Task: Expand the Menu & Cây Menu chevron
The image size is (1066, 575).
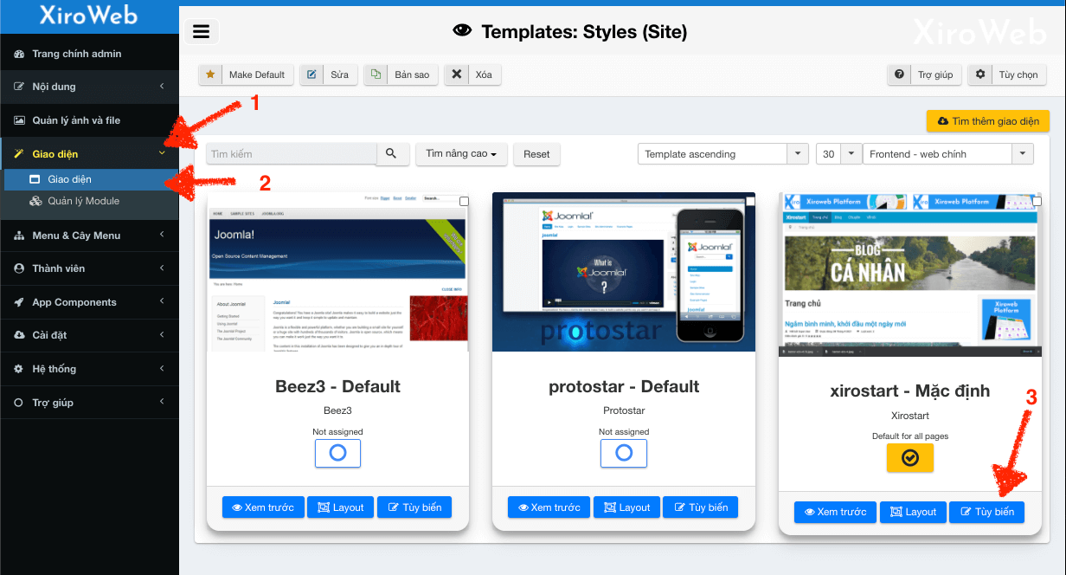Action: click(162, 236)
